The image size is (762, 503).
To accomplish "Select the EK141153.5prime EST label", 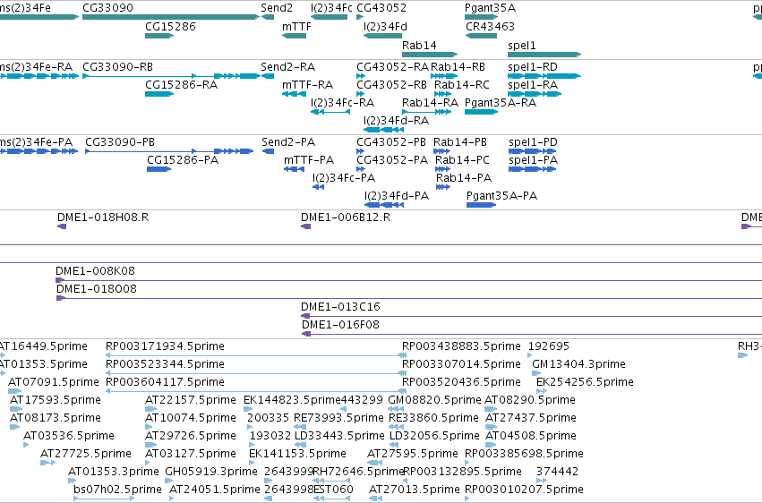I will click(297, 454).
